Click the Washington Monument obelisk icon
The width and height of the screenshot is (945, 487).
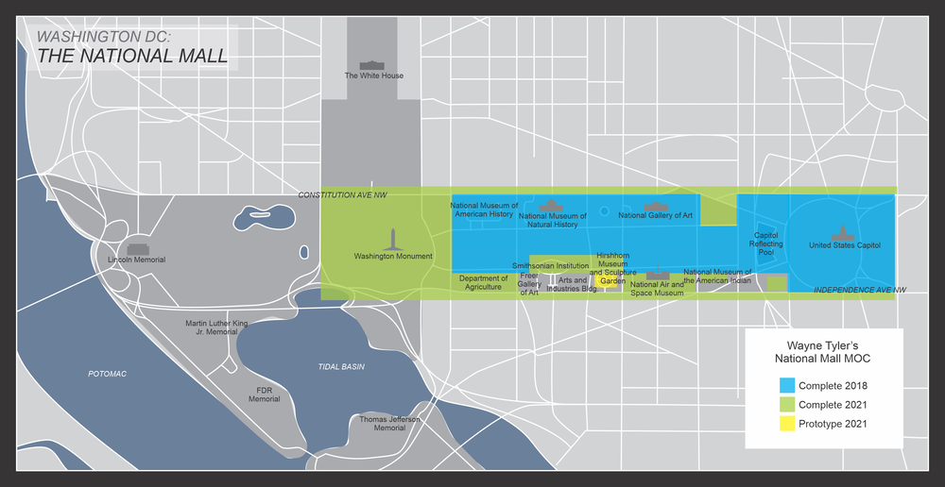point(393,240)
